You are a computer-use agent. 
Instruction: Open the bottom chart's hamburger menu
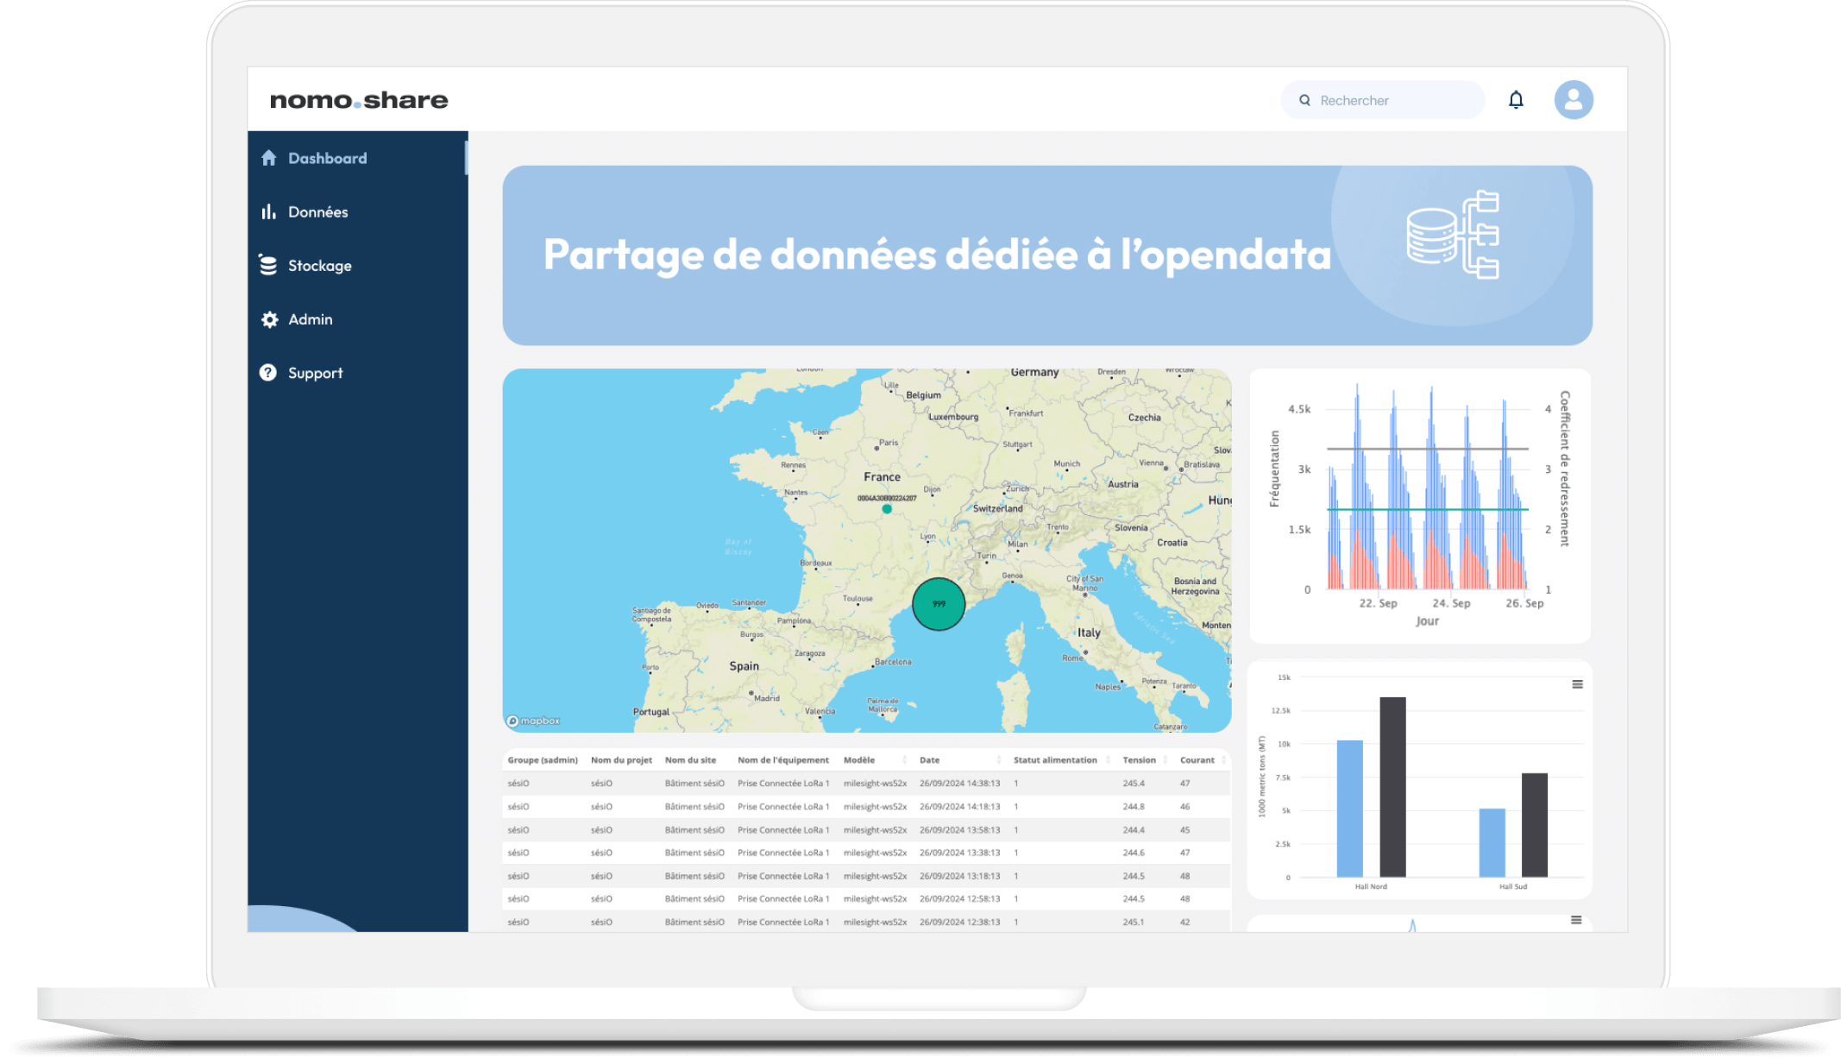click(1576, 920)
